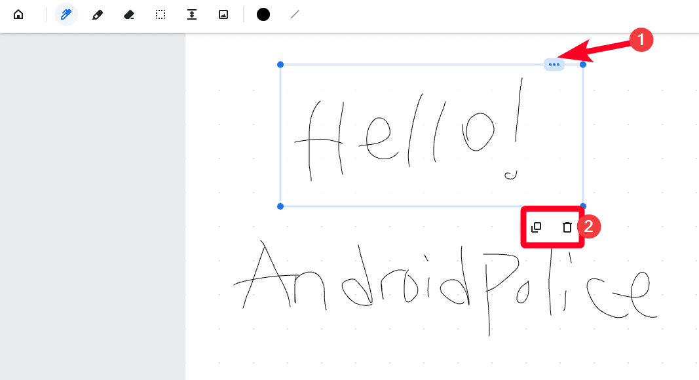
Task: Click the bottom-left selection handle
Action: (x=280, y=206)
